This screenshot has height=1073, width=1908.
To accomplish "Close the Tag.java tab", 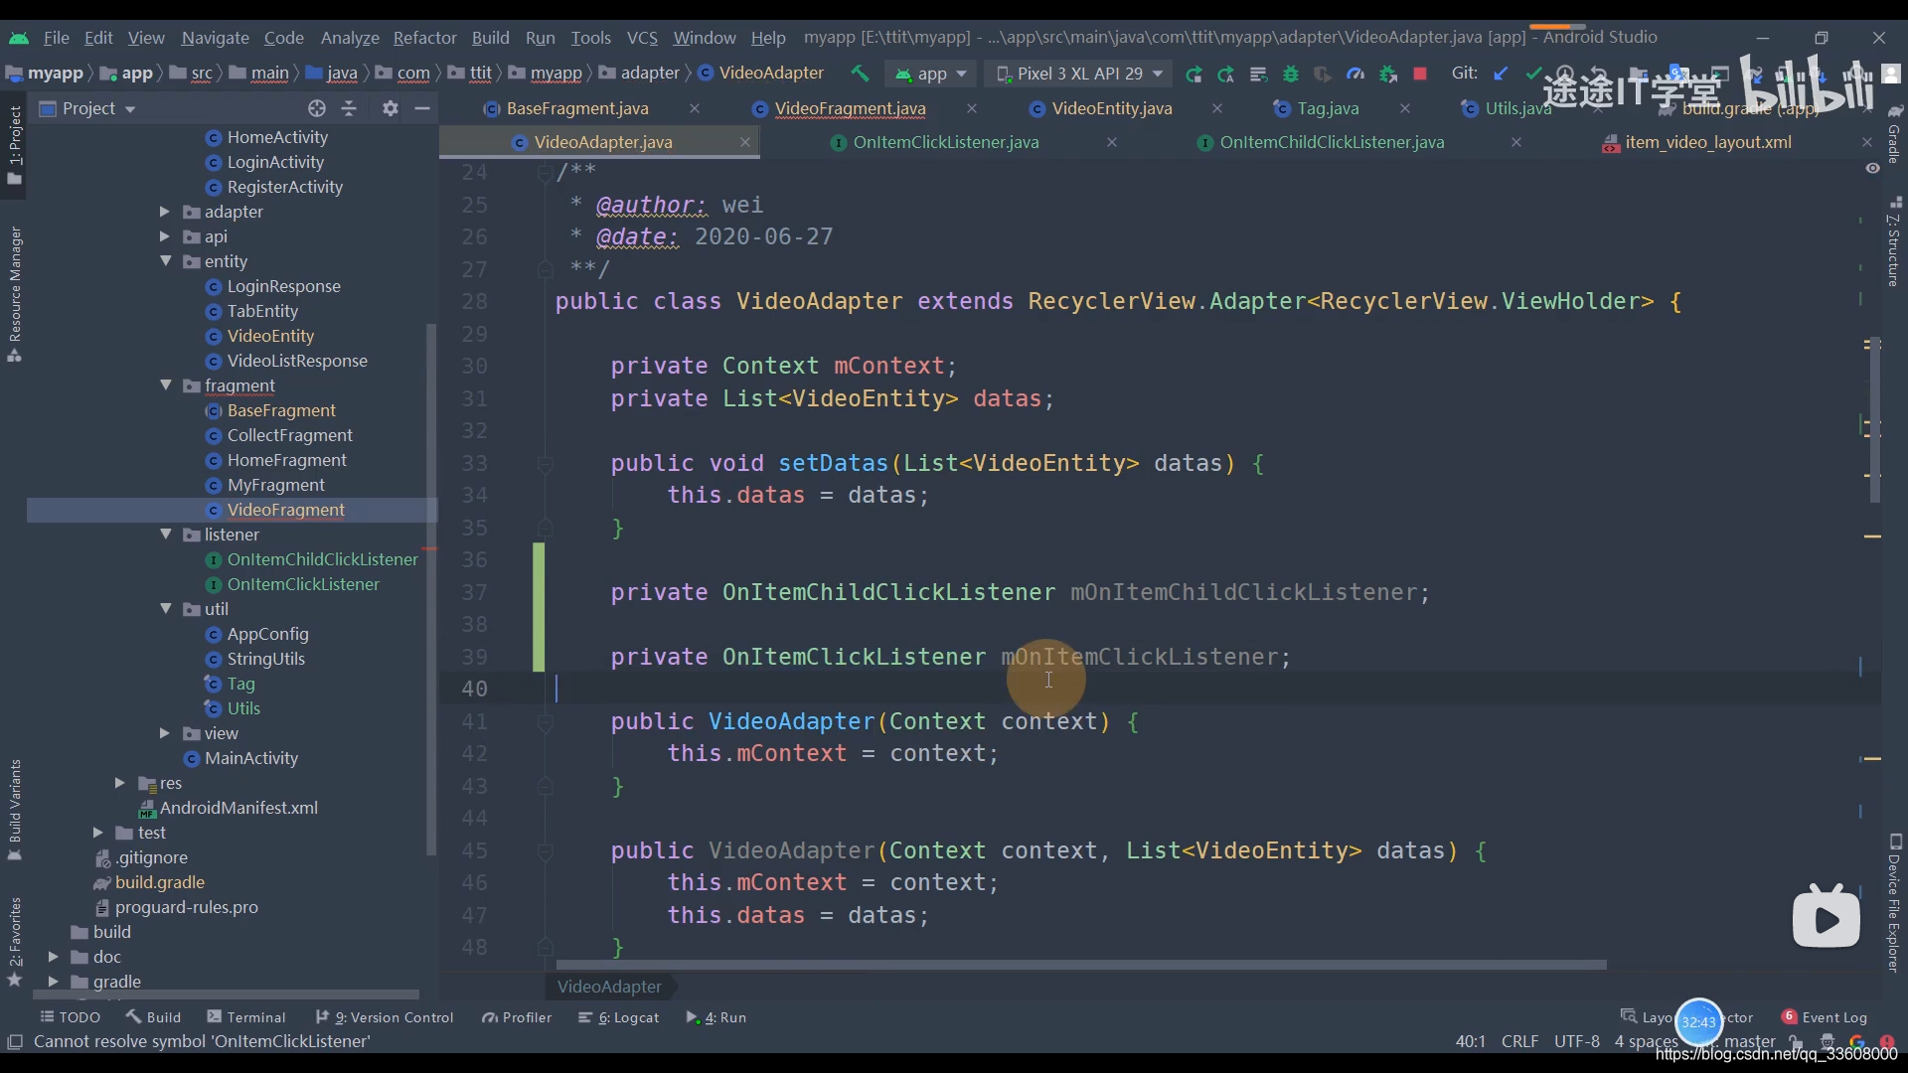I will 1404,108.
